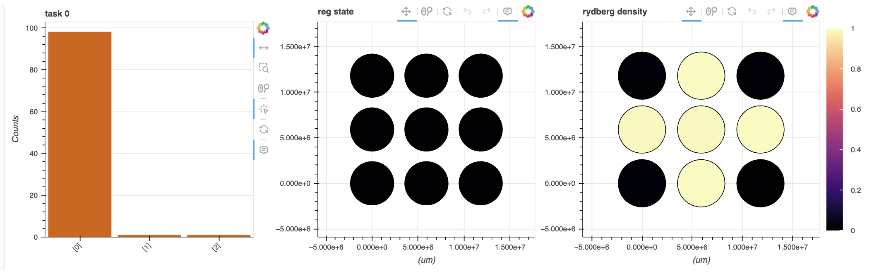Toggle wheel zoom in rydberg density toolbar
Screen dimensions: 879x274
coord(711,12)
